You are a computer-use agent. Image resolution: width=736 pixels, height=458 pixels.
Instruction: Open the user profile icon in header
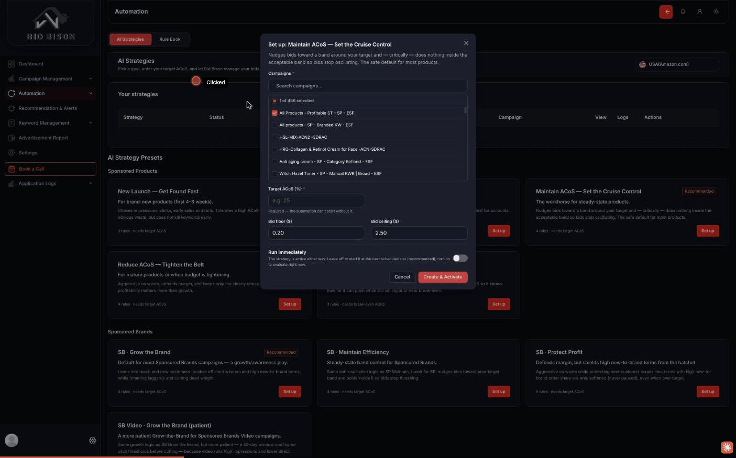point(699,12)
